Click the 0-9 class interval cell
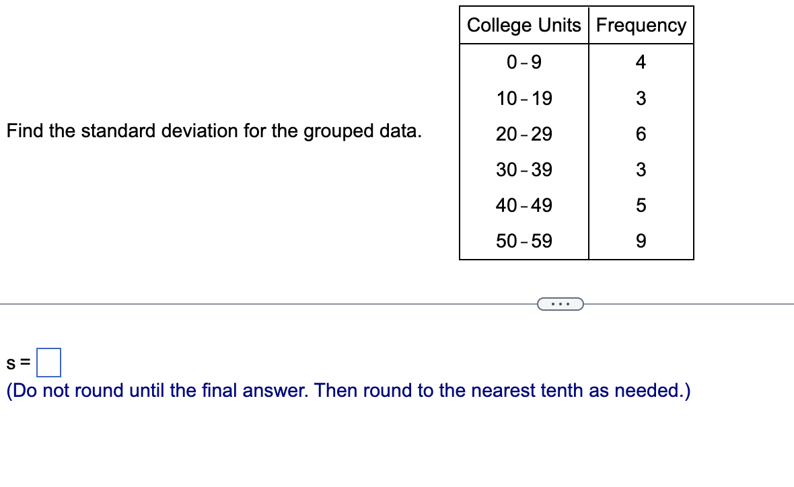794x487 pixels. click(524, 63)
